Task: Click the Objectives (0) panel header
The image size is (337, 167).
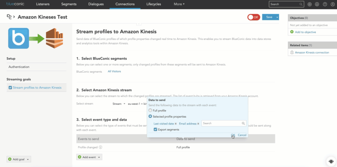Action: click(x=312, y=18)
